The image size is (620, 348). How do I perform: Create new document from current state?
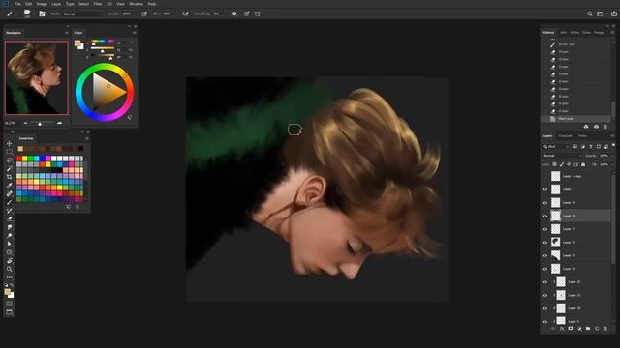[x=586, y=127]
